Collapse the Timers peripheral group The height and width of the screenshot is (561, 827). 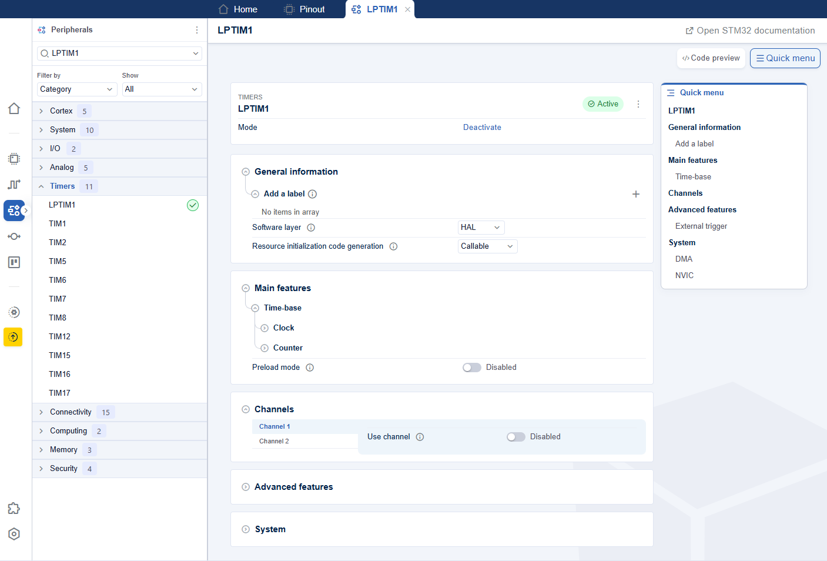(120, 186)
